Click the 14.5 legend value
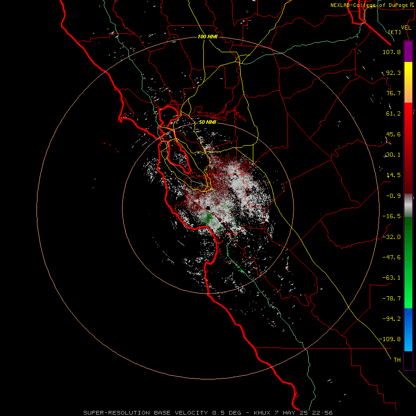 click(393, 175)
